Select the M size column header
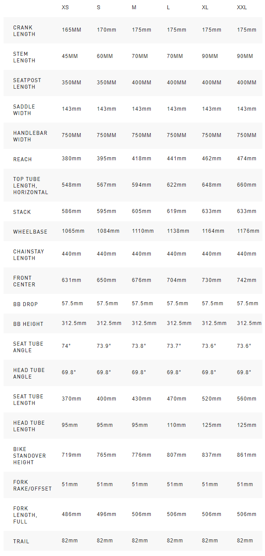This screenshot has height=556, width=265. pos(134,7)
